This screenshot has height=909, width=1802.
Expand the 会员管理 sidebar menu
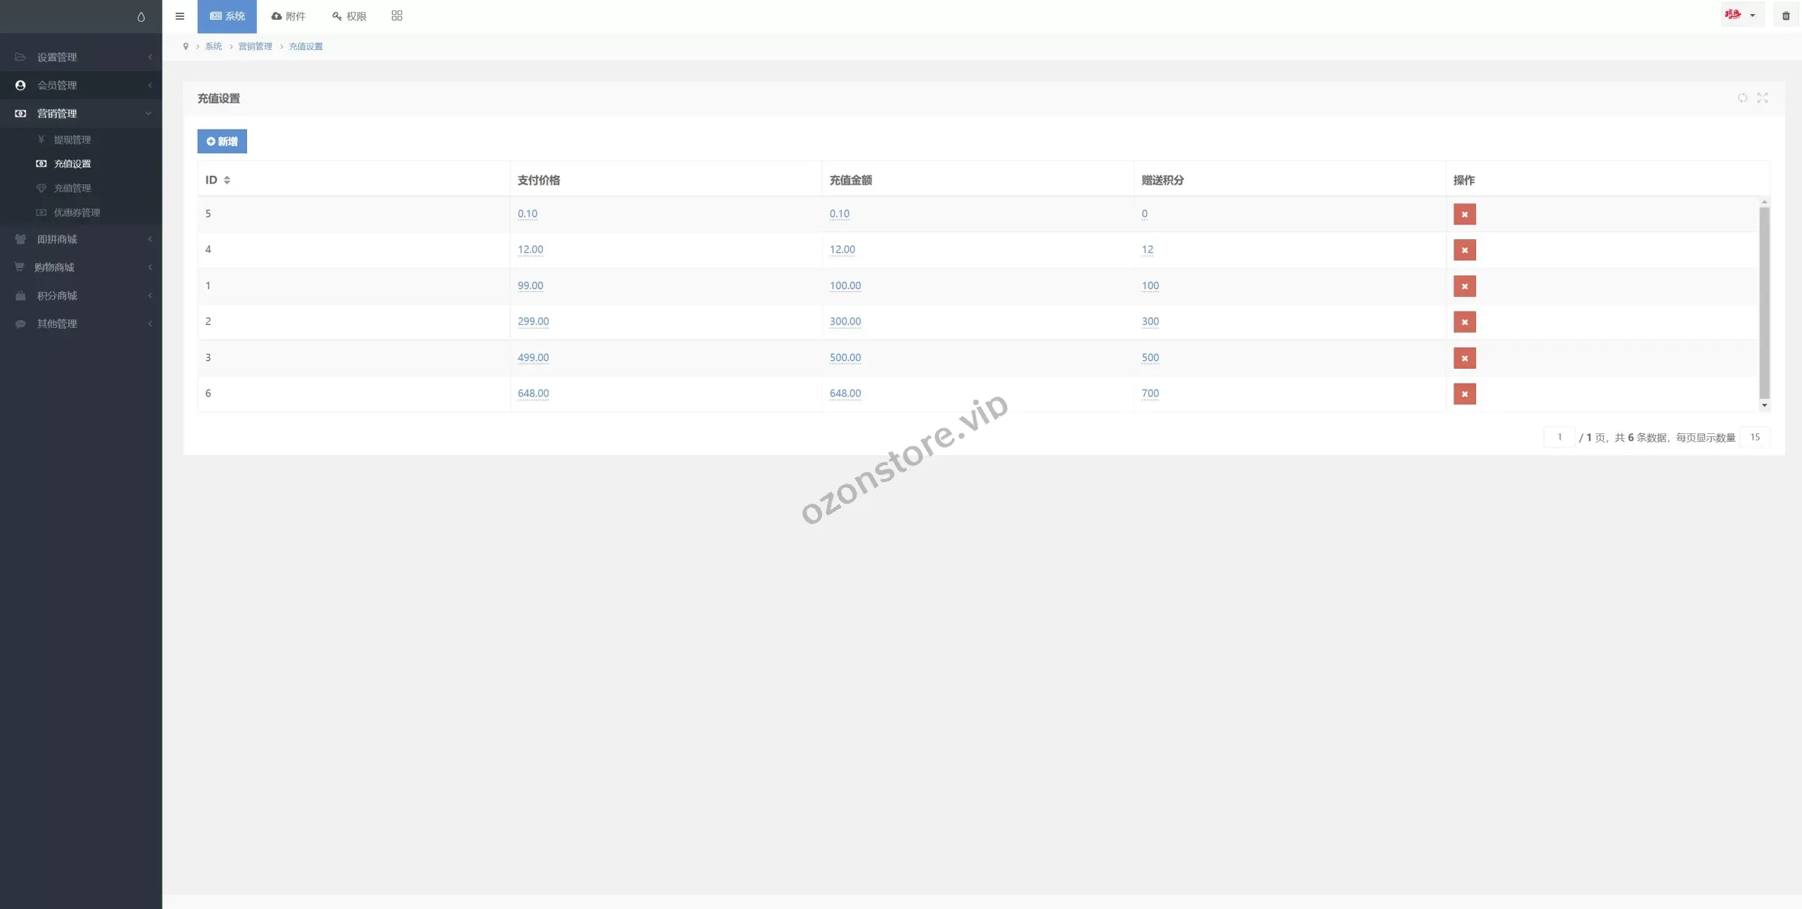(57, 85)
